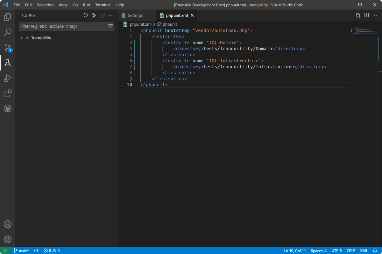Open the Terminal menu
This screenshot has height=254, width=382.
pos(103,5)
